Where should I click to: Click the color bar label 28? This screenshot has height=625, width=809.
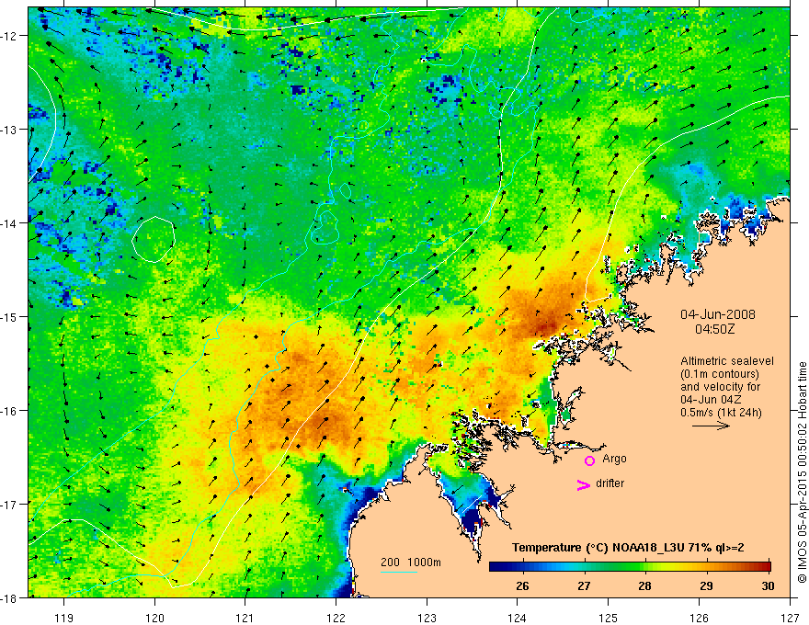pos(644,585)
